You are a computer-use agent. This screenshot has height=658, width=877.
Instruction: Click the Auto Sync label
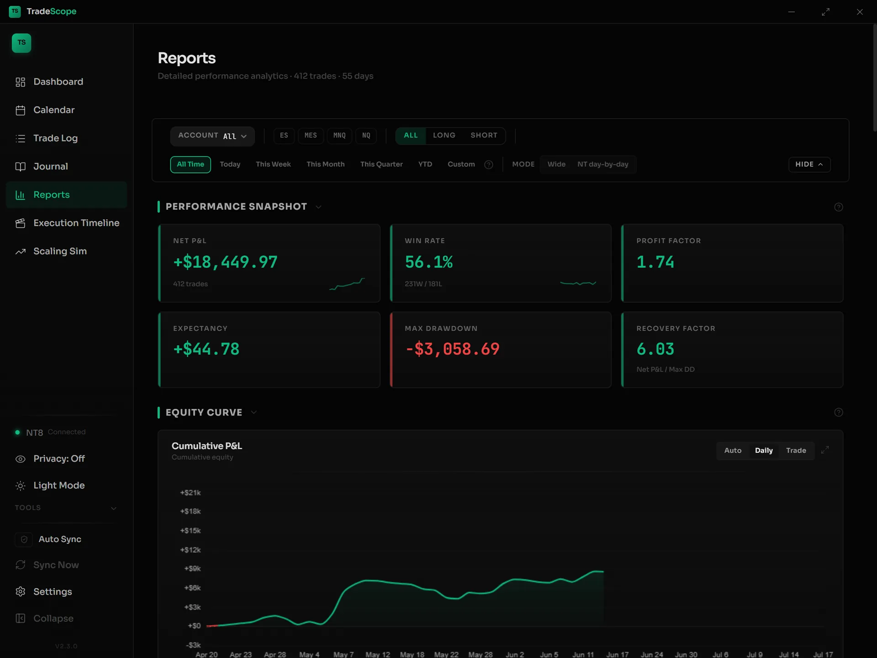(60, 540)
